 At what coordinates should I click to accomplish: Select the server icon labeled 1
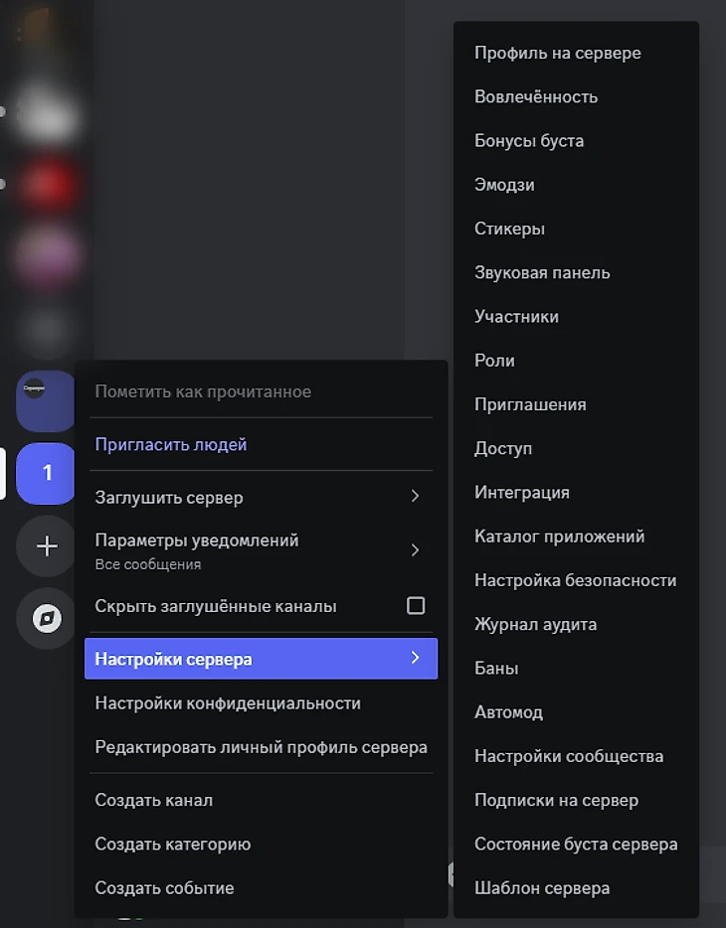point(47,474)
